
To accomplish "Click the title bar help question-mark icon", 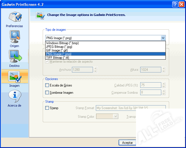I will 175,4.
